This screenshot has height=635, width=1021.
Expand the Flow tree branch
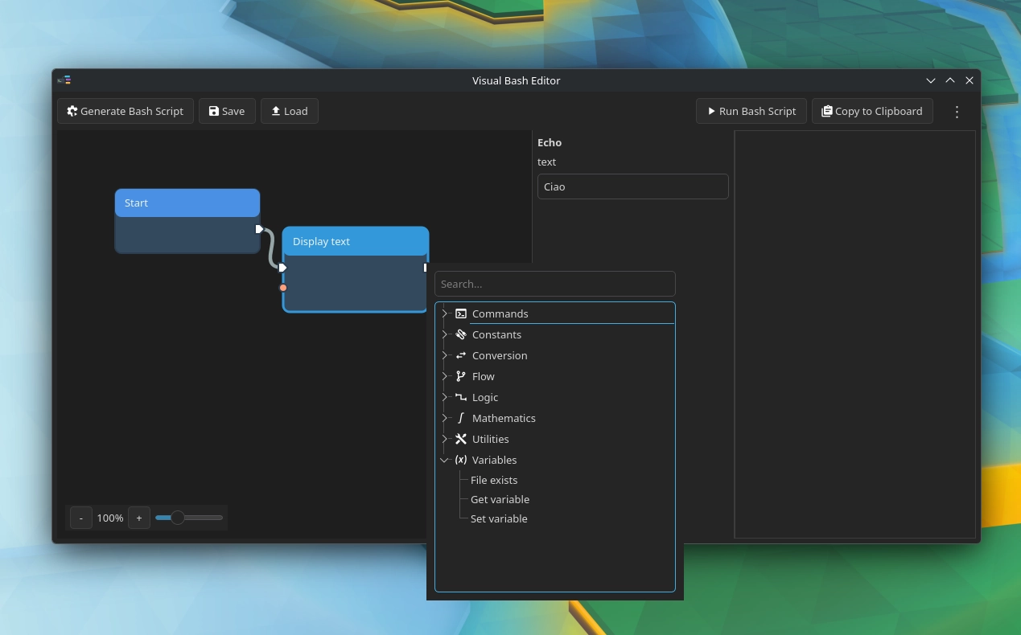coord(444,376)
